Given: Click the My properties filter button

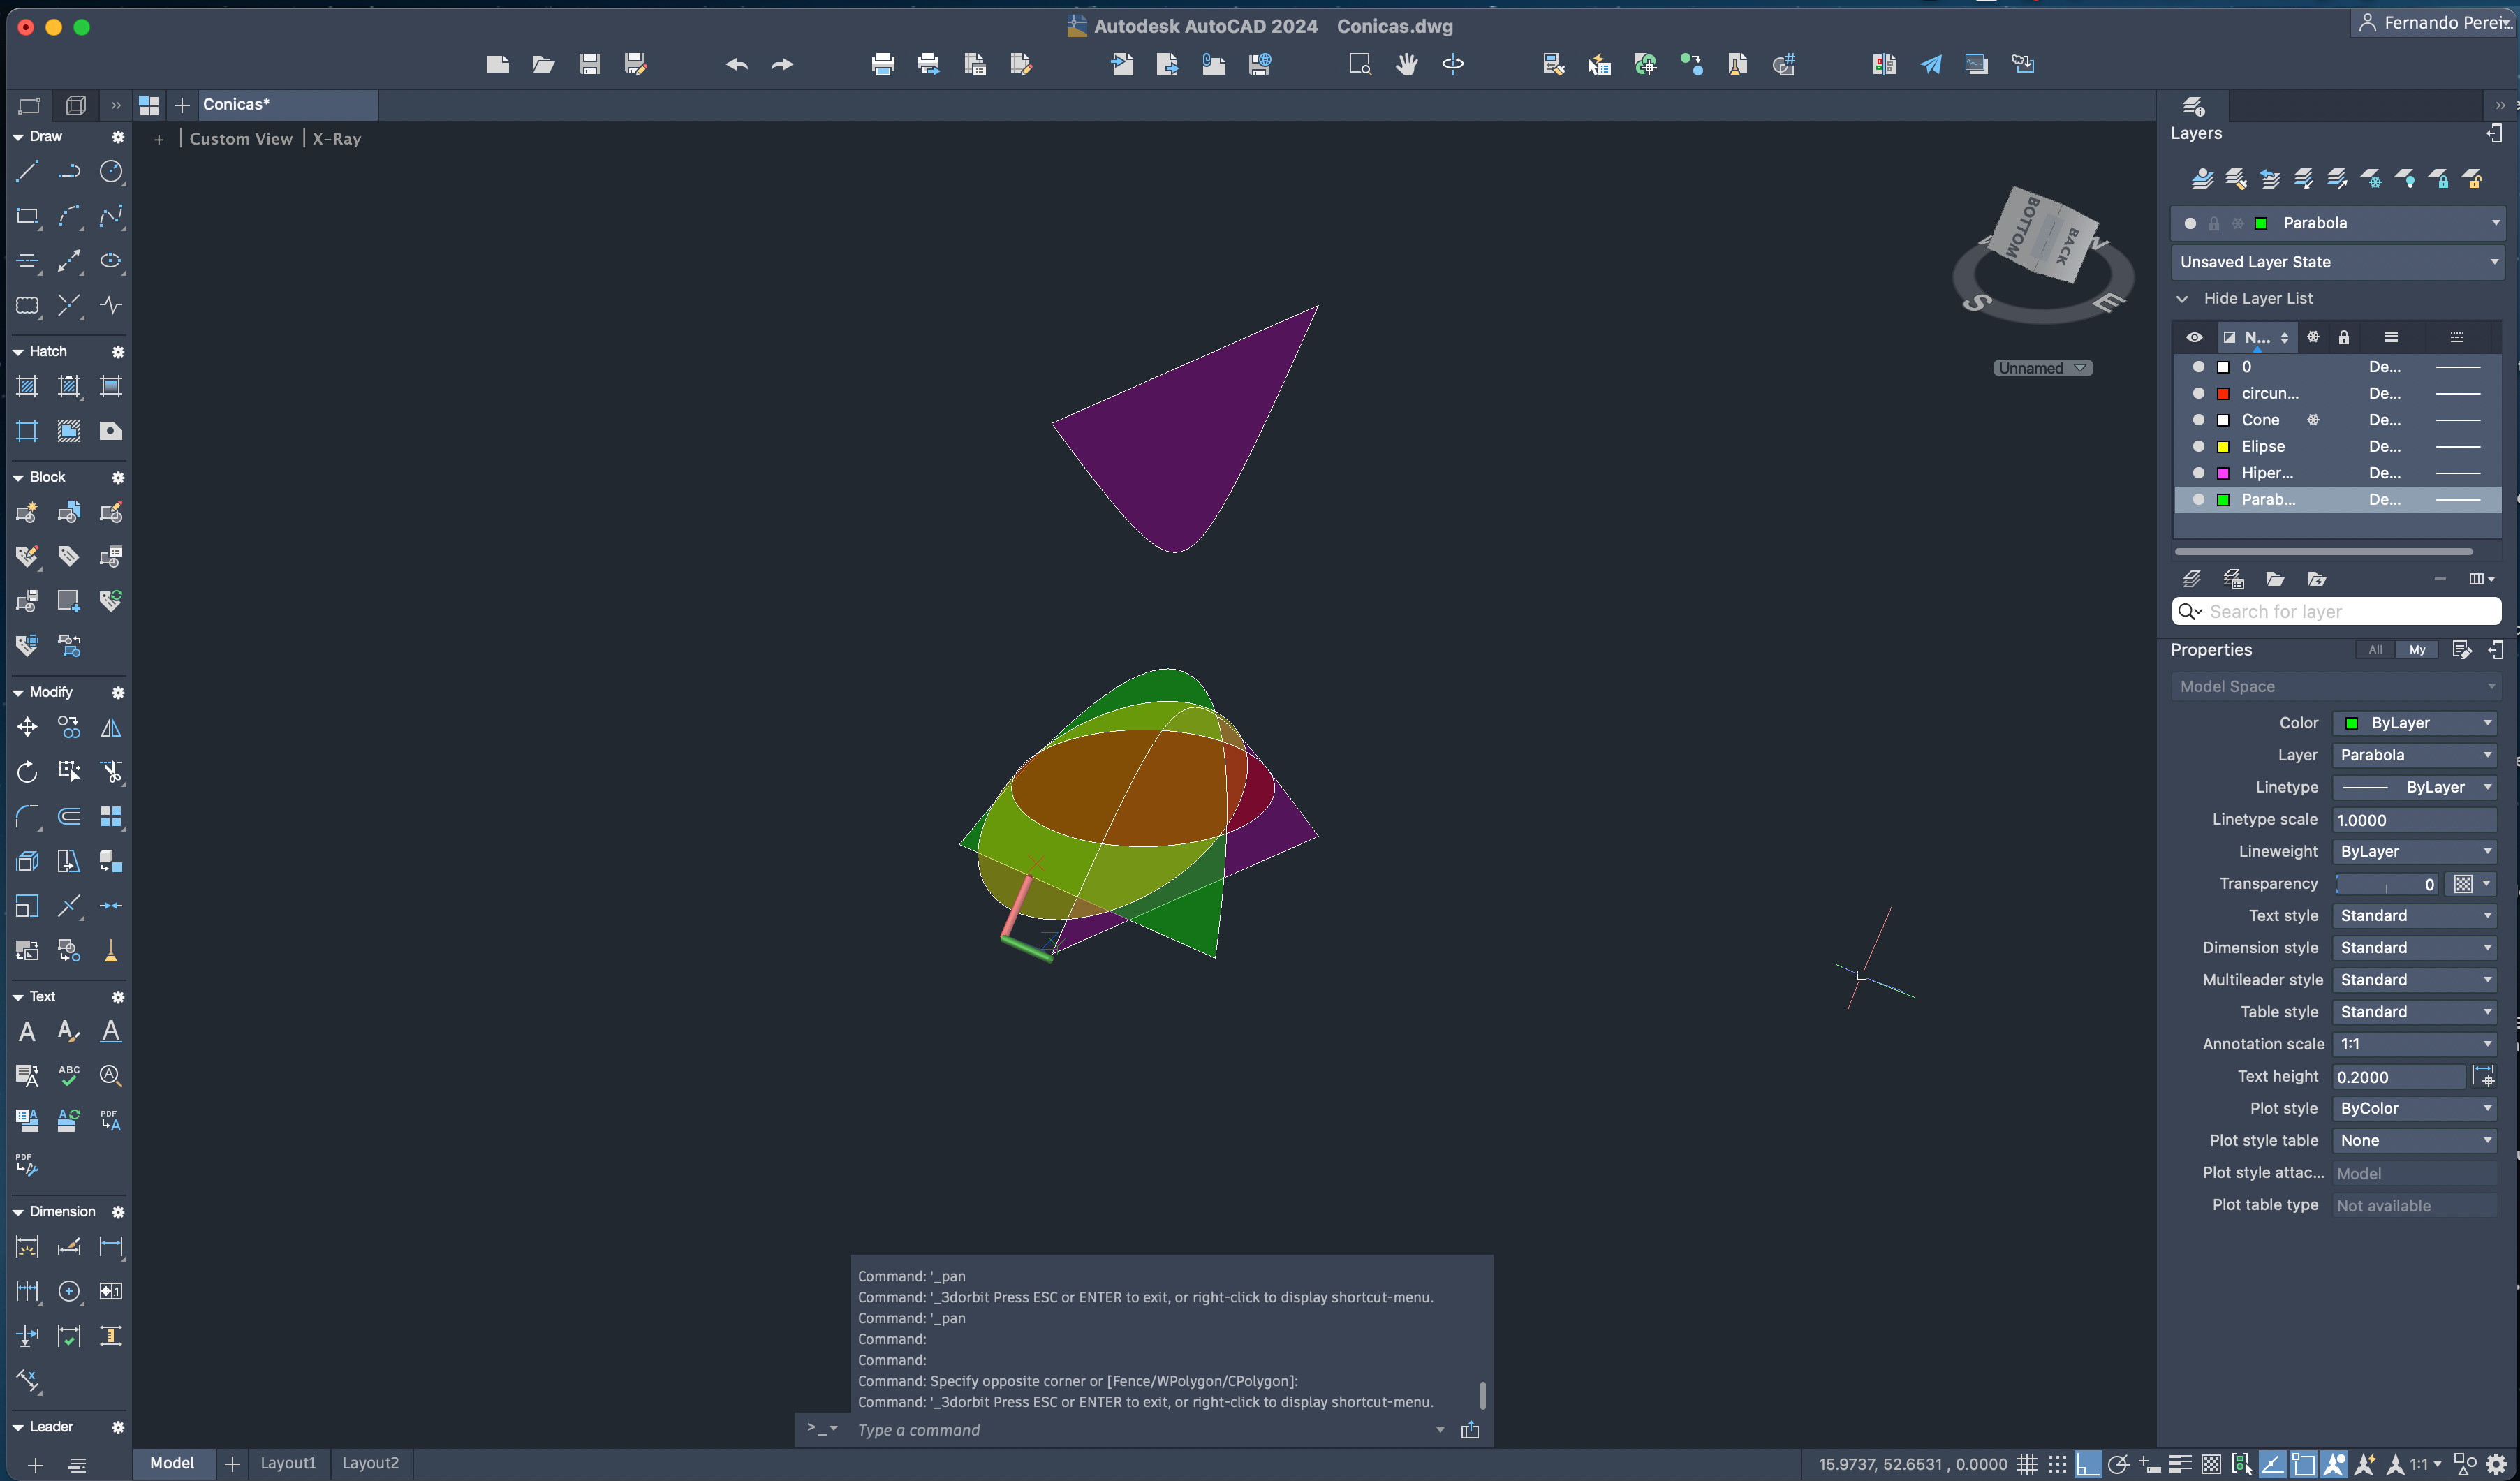Looking at the screenshot, I should click(x=2416, y=650).
